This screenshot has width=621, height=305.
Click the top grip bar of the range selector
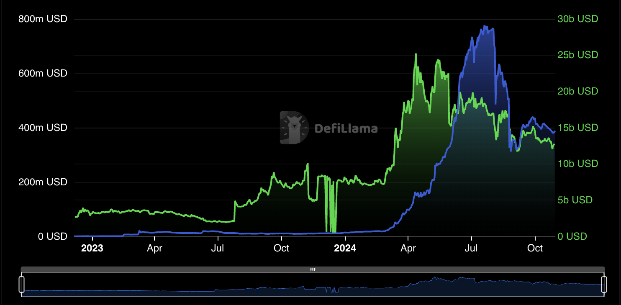coord(313,269)
